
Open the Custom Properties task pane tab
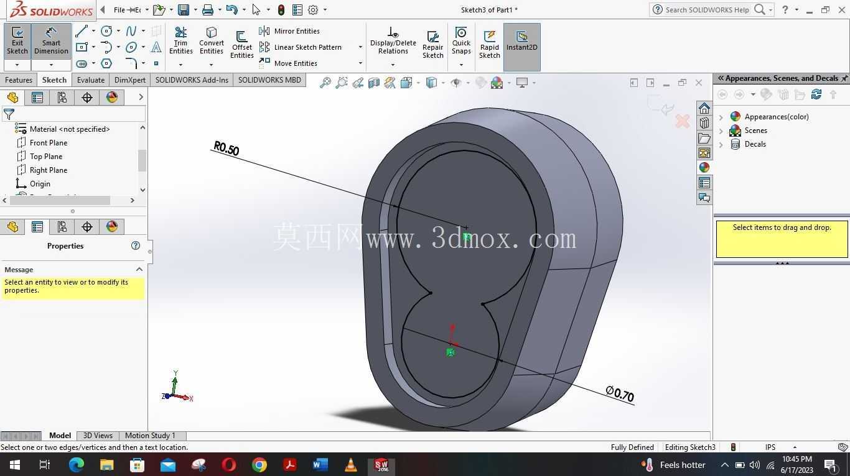click(704, 183)
